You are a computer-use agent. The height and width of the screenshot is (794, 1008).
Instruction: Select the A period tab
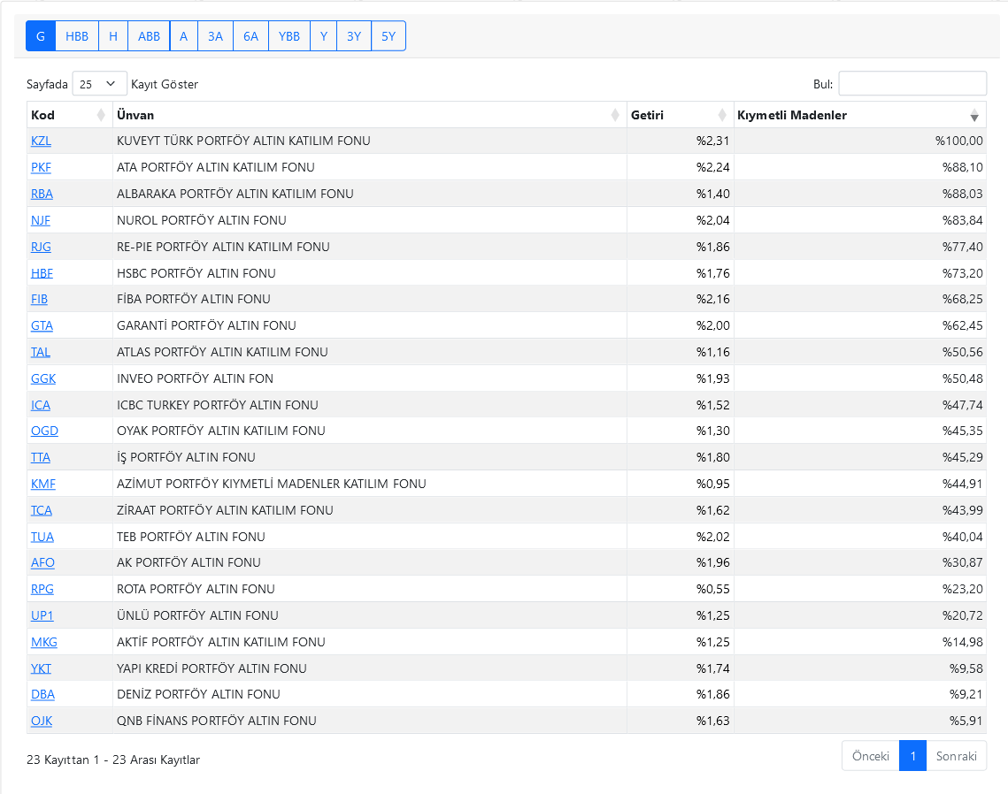(x=184, y=36)
